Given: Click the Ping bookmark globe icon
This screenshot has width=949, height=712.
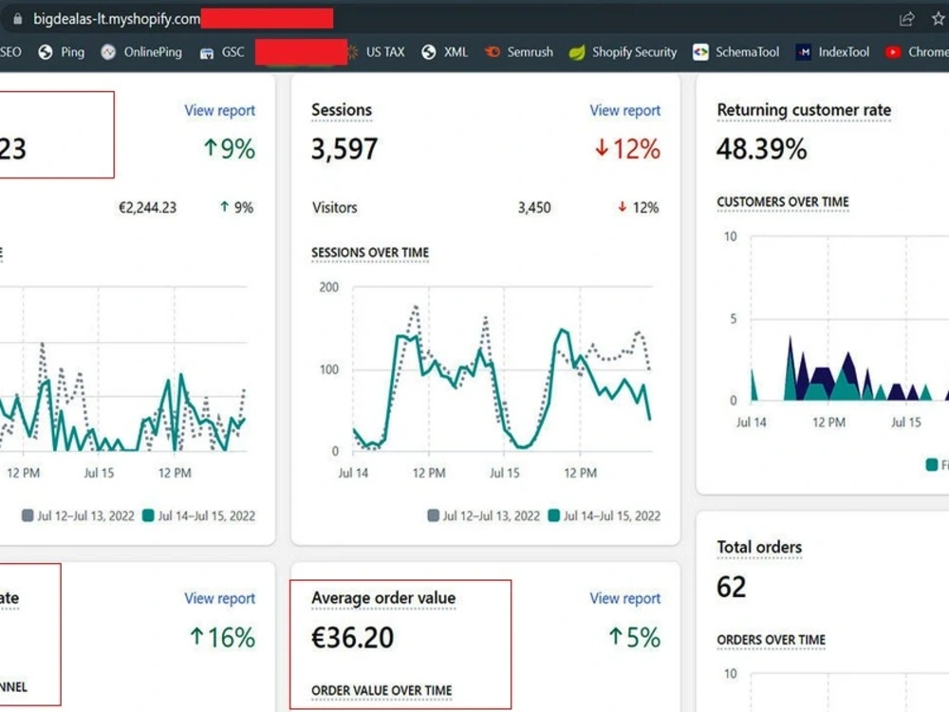Looking at the screenshot, I should coord(46,52).
